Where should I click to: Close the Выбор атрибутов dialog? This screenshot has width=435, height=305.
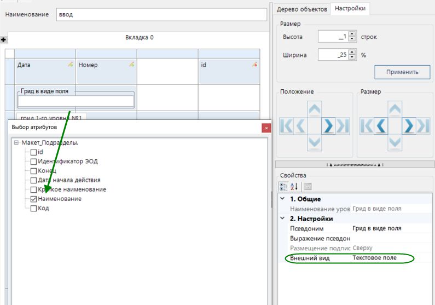click(266, 128)
